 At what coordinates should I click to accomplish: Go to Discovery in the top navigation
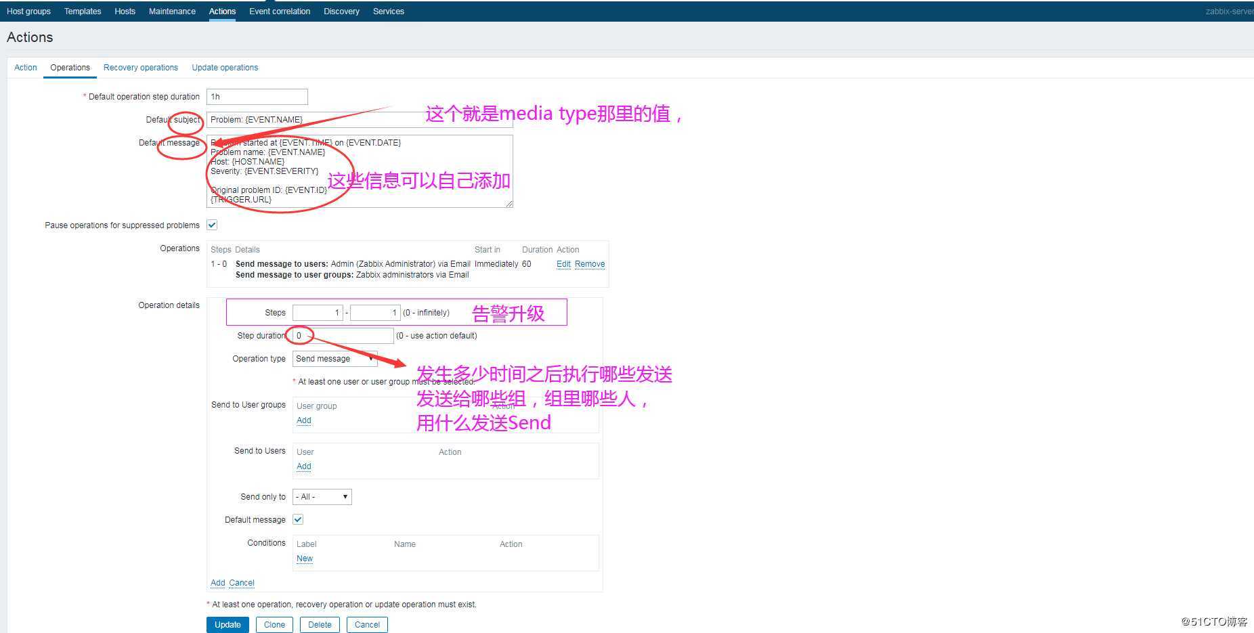click(x=341, y=12)
